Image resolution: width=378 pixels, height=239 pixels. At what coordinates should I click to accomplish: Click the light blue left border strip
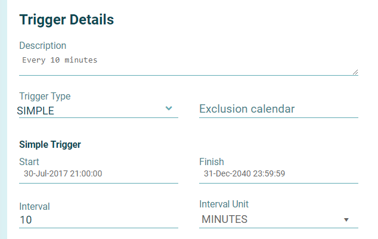4,119
